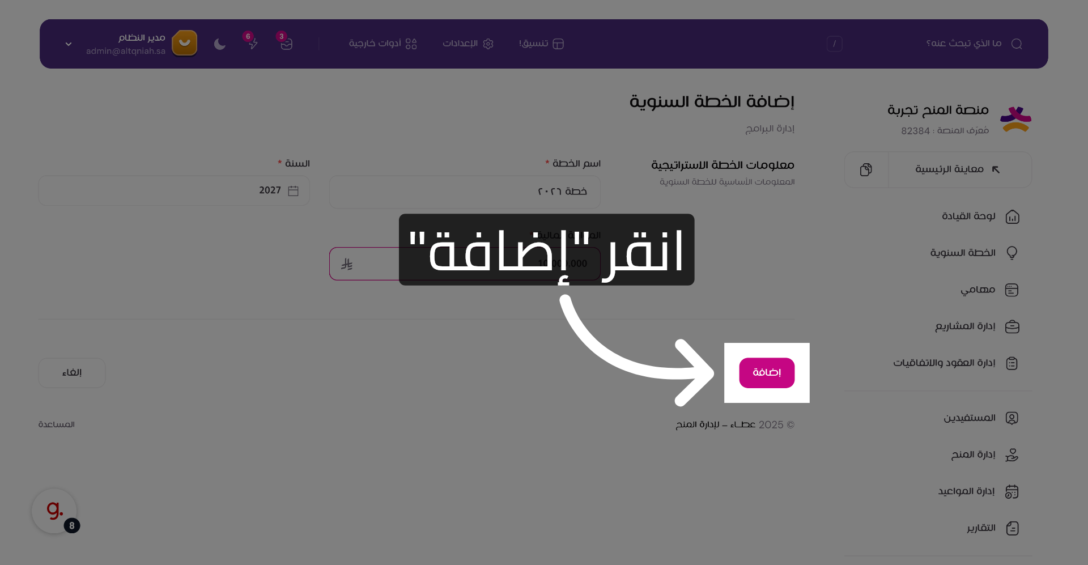This screenshot has height=565, width=1088.
Task: Toggle dark mode with the moon icon
Action: point(220,44)
